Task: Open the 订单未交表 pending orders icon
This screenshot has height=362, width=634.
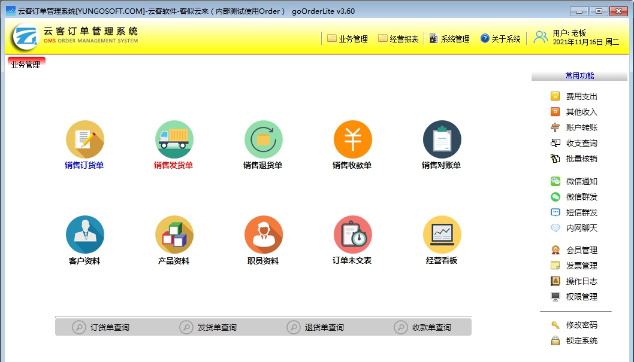Action: pos(352,238)
